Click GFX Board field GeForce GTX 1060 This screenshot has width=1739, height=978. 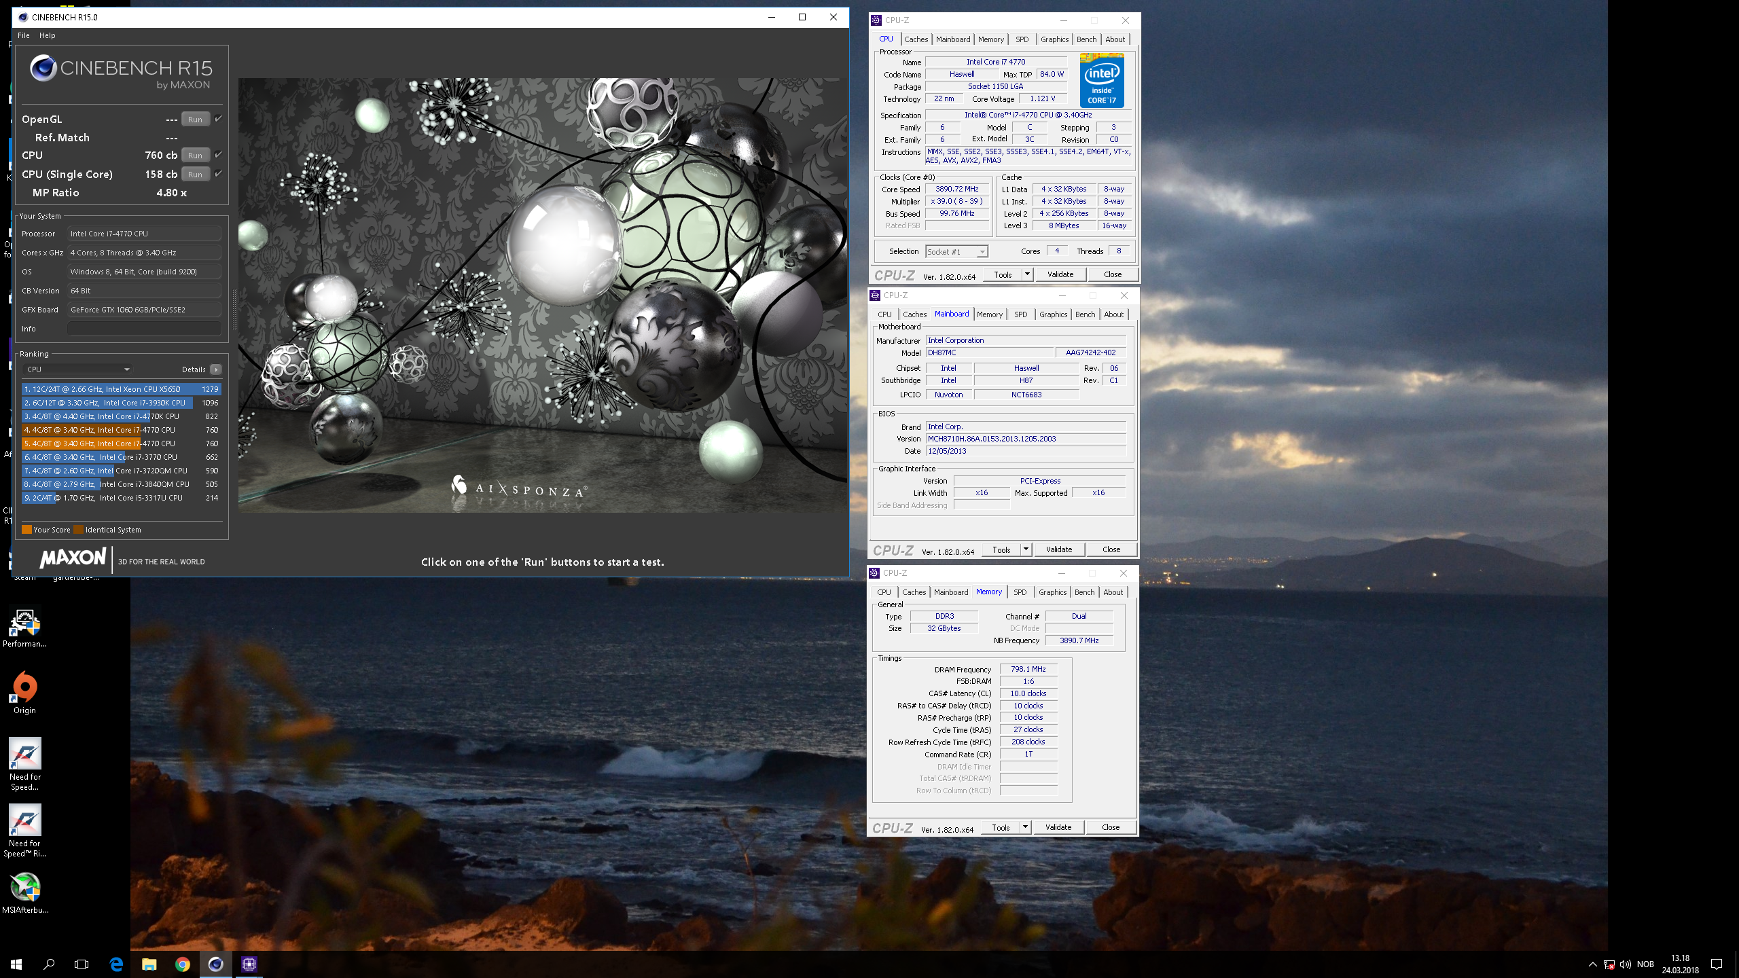(144, 310)
